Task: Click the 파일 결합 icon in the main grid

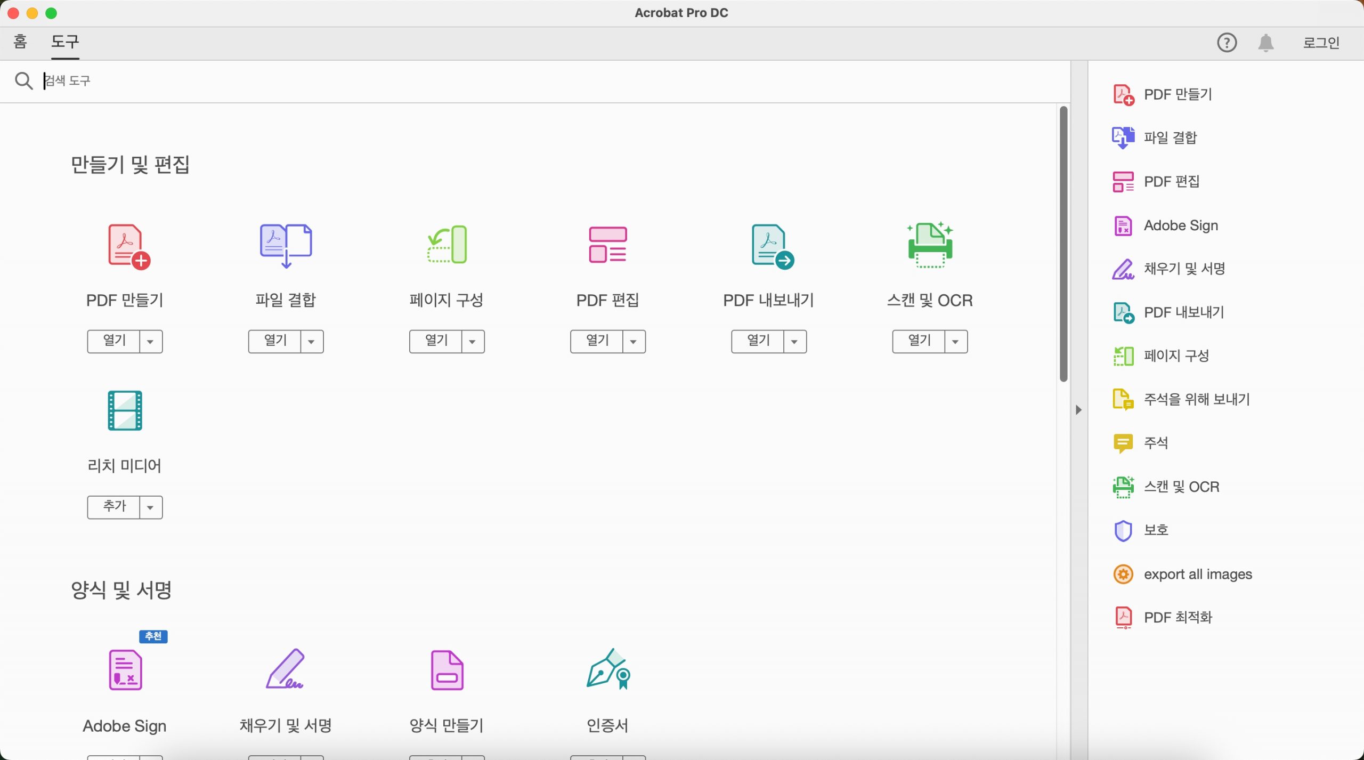Action: pos(286,245)
